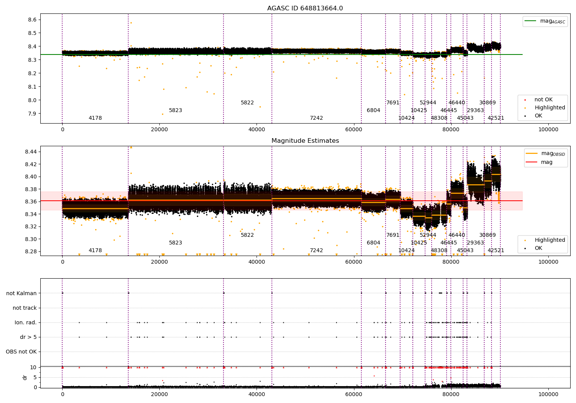Screen dimensions: 576x403
Task: Click obsid label 7242 in AGASC plot
Action: [x=316, y=118]
